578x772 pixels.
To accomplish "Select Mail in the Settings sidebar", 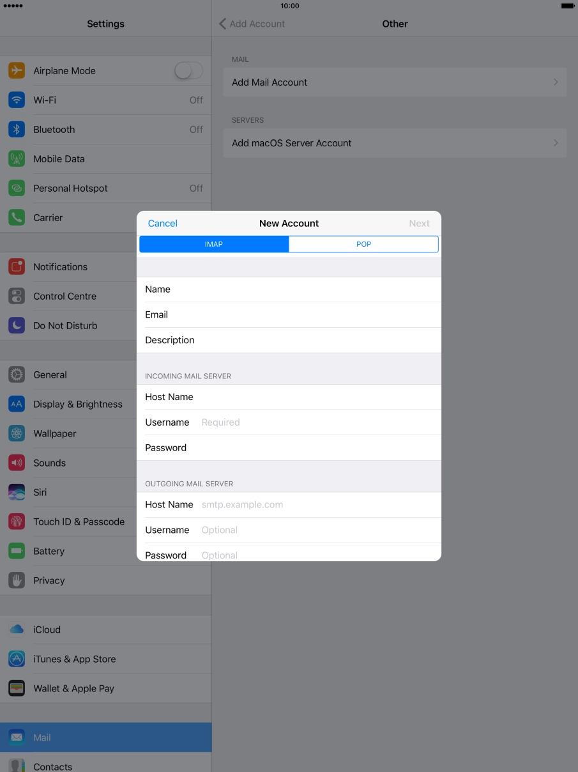I will [x=105, y=737].
